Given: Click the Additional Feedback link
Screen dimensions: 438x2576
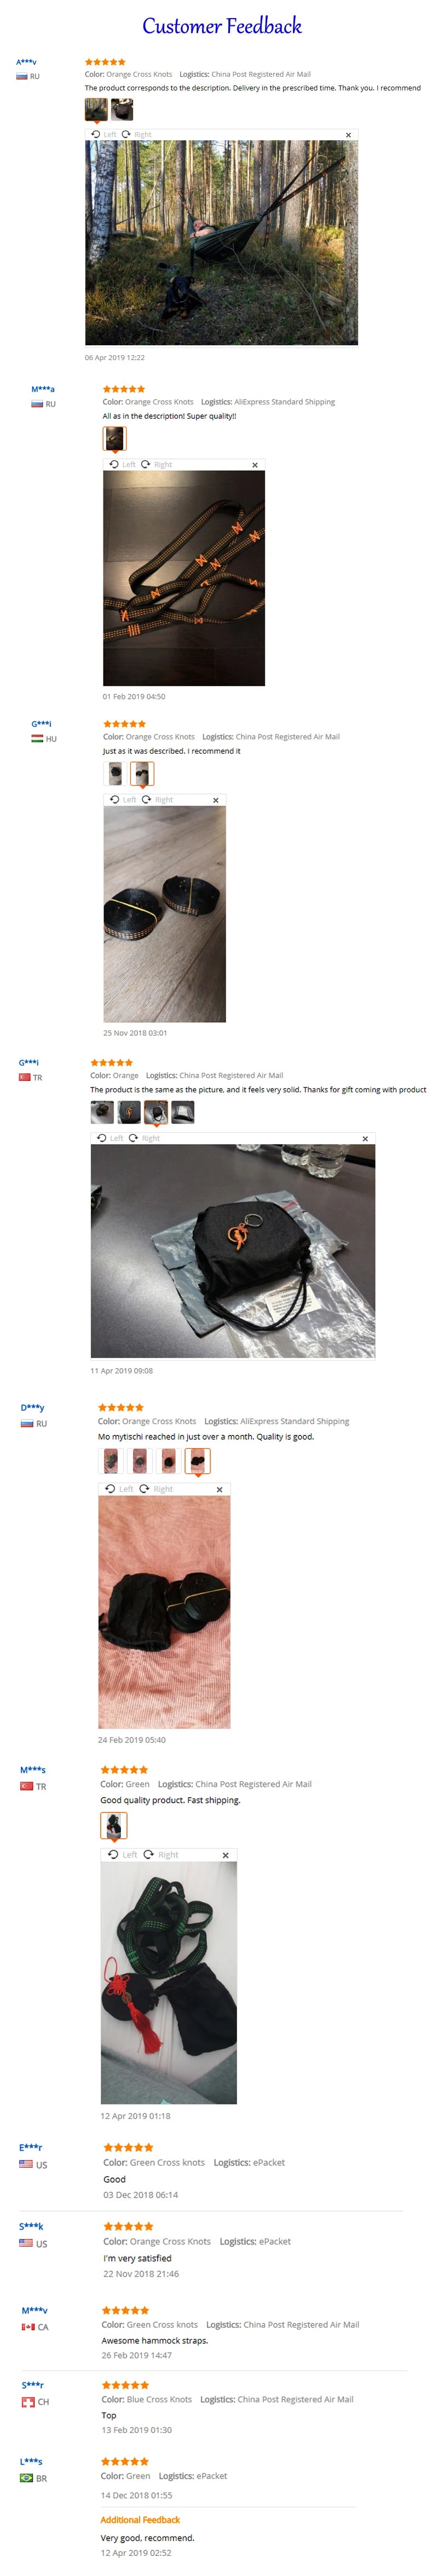Looking at the screenshot, I should point(140,2519).
